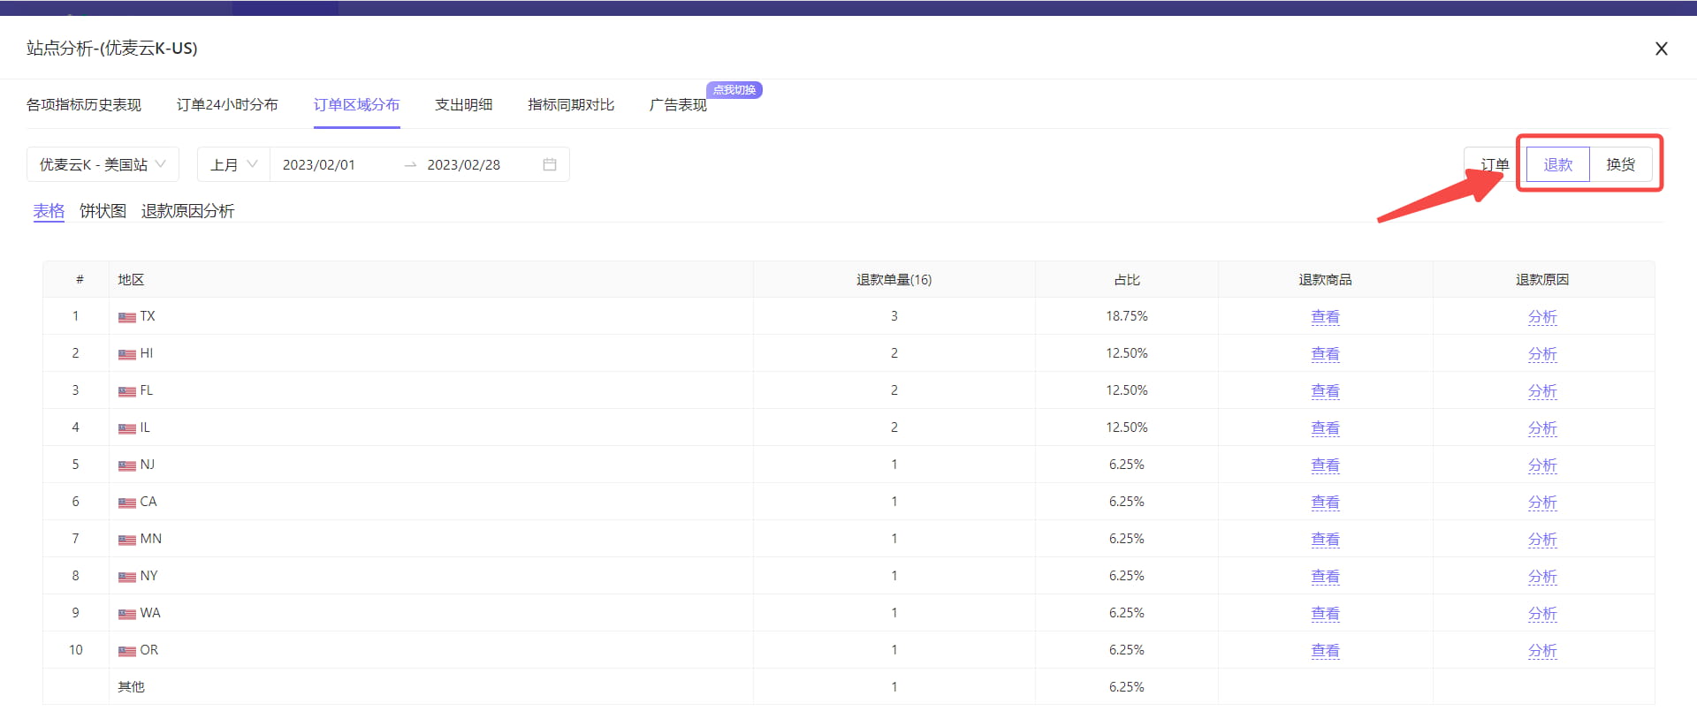Click the end date field 2023/02/28
This screenshot has height=726, width=1697.
463,164
